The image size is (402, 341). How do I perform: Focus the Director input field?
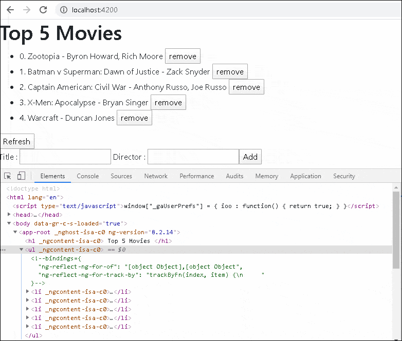[193, 157]
